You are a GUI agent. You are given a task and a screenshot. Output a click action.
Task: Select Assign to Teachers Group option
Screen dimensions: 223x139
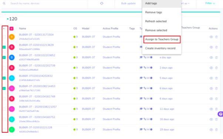tap(162, 39)
